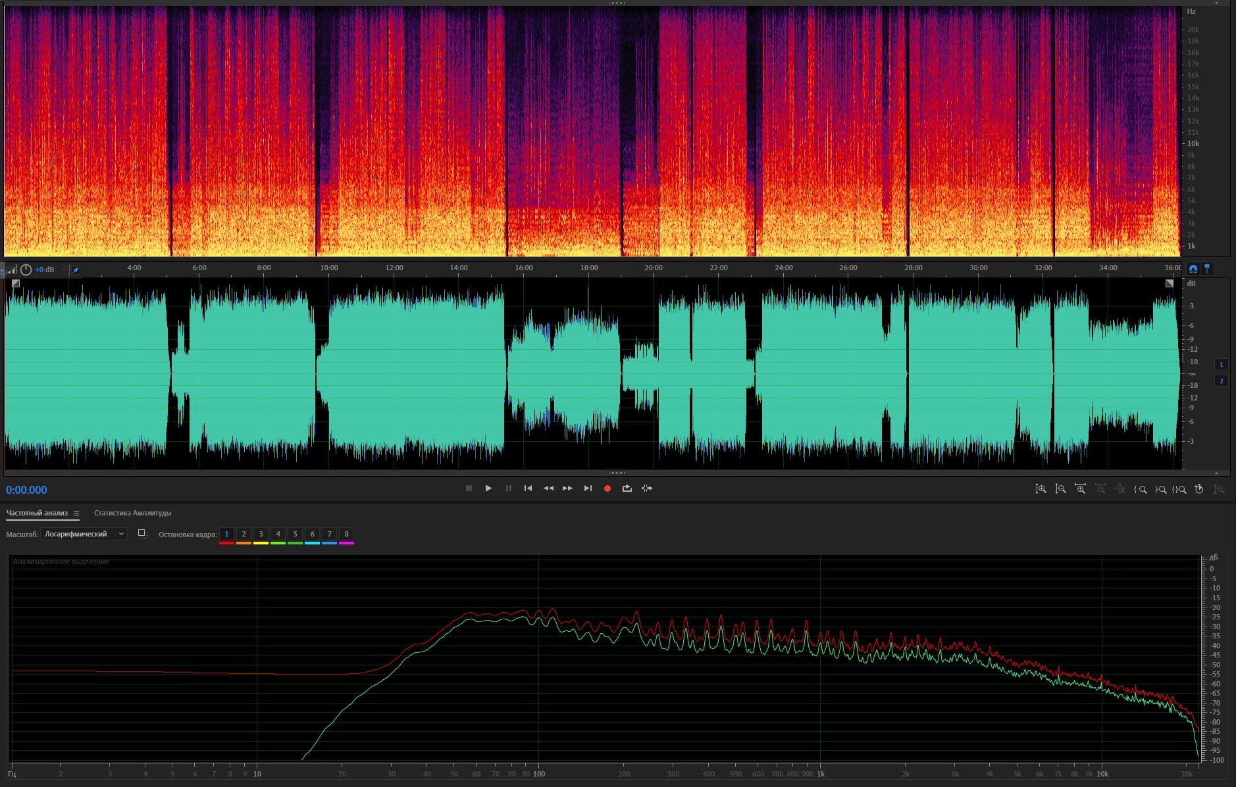Click Zoom Out Amplitude icon
1236x787 pixels.
coord(1060,489)
